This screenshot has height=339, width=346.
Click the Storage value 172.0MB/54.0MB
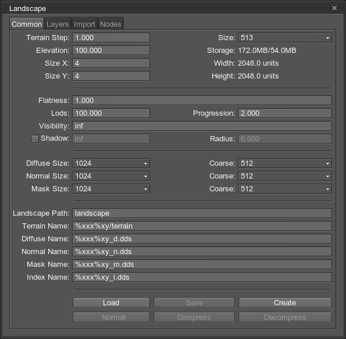(x=267, y=51)
